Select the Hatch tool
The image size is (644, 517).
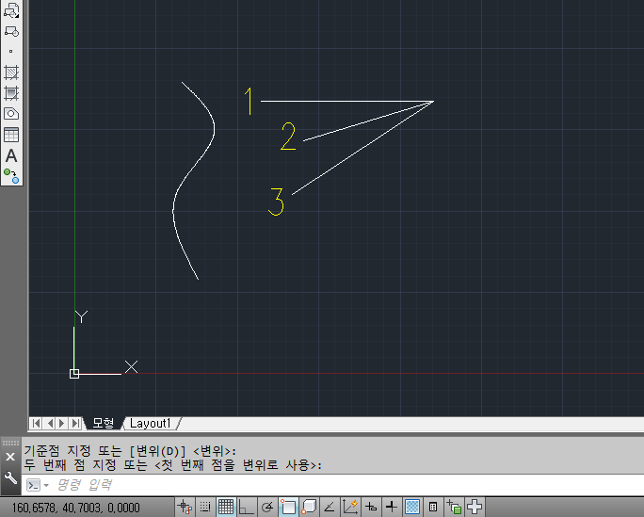click(x=11, y=73)
